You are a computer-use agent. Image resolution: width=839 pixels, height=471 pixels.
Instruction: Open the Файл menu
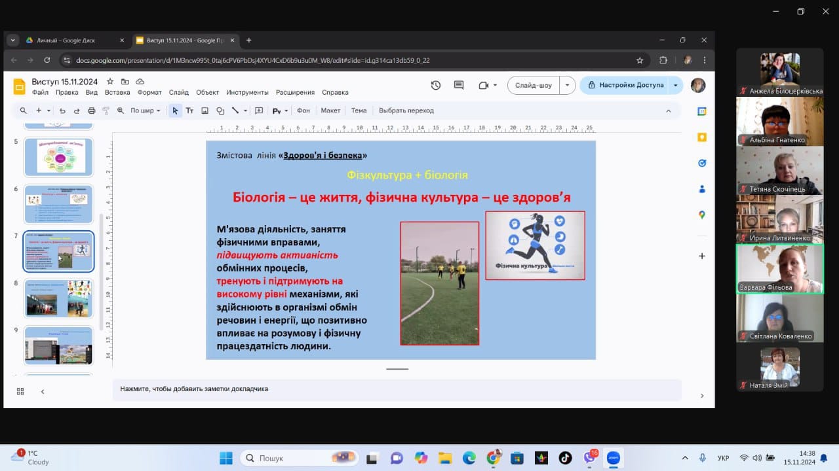coord(40,92)
